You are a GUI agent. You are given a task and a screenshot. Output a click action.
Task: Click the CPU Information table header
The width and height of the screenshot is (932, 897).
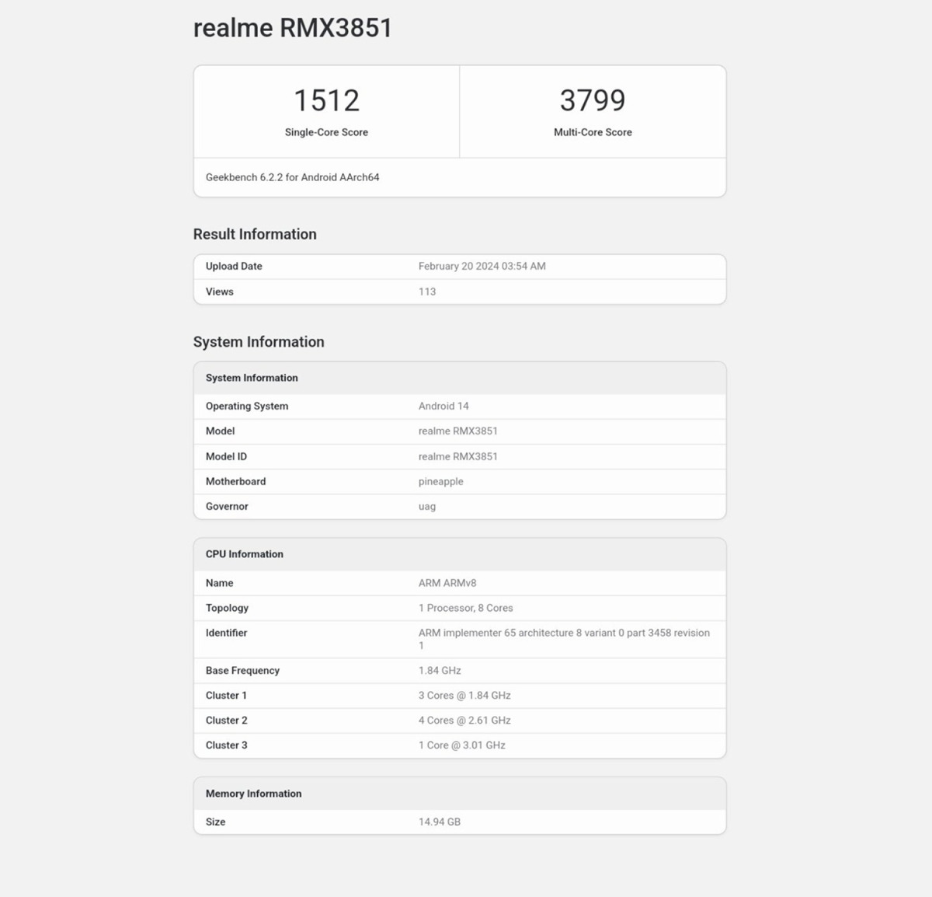pyautogui.click(x=245, y=554)
